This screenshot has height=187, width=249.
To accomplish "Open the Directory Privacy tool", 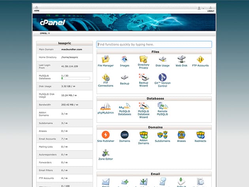I will tap(143, 60).
